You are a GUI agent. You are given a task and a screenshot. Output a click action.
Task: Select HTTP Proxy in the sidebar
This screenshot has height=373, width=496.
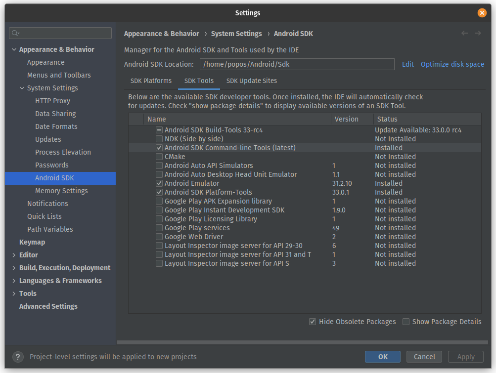(x=53, y=101)
